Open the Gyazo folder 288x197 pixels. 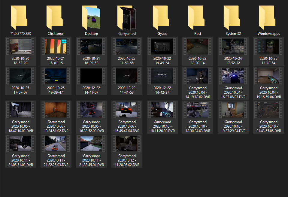tap(162, 20)
